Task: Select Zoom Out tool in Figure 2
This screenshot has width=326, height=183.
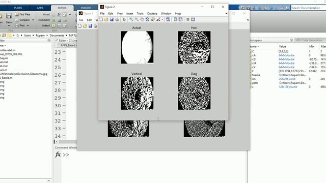Action: tap(137, 19)
